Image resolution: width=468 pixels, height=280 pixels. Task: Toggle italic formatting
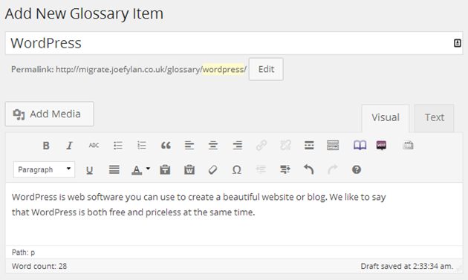[69, 146]
